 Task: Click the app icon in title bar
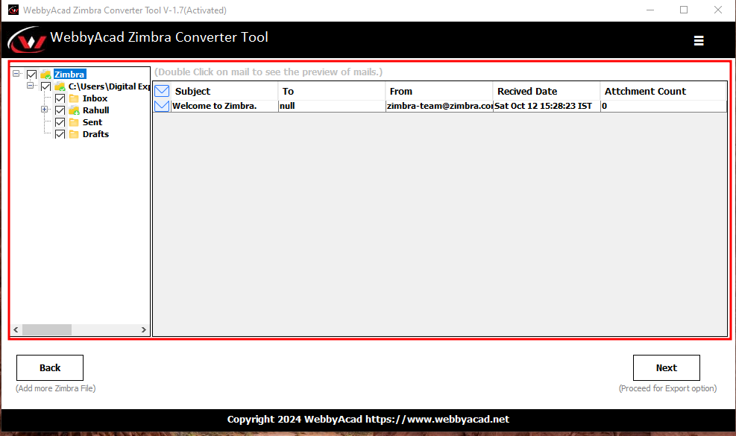tap(13, 10)
